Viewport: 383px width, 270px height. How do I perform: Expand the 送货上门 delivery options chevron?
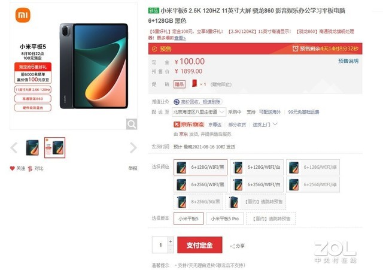coord(275,125)
